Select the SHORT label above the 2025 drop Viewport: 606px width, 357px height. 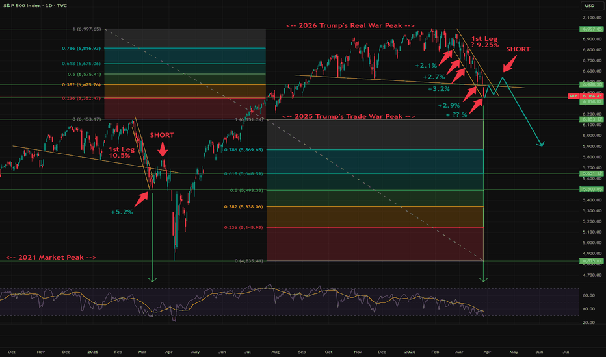pos(162,135)
